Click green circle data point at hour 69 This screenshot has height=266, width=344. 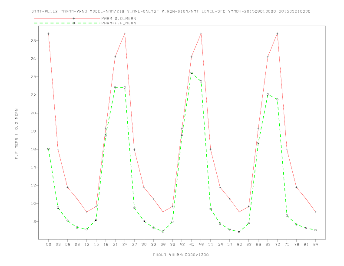(268, 95)
